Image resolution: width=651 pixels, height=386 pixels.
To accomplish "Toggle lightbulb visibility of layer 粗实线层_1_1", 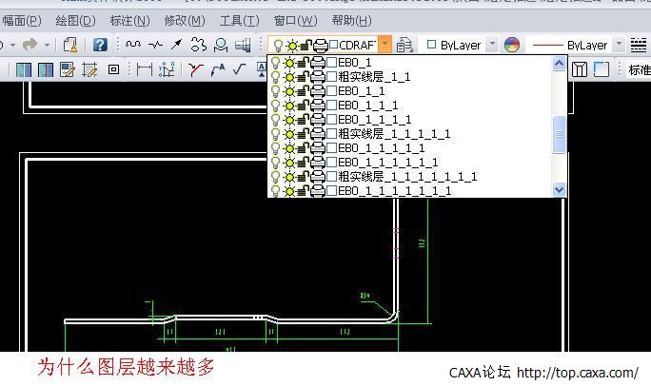I will click(x=275, y=77).
